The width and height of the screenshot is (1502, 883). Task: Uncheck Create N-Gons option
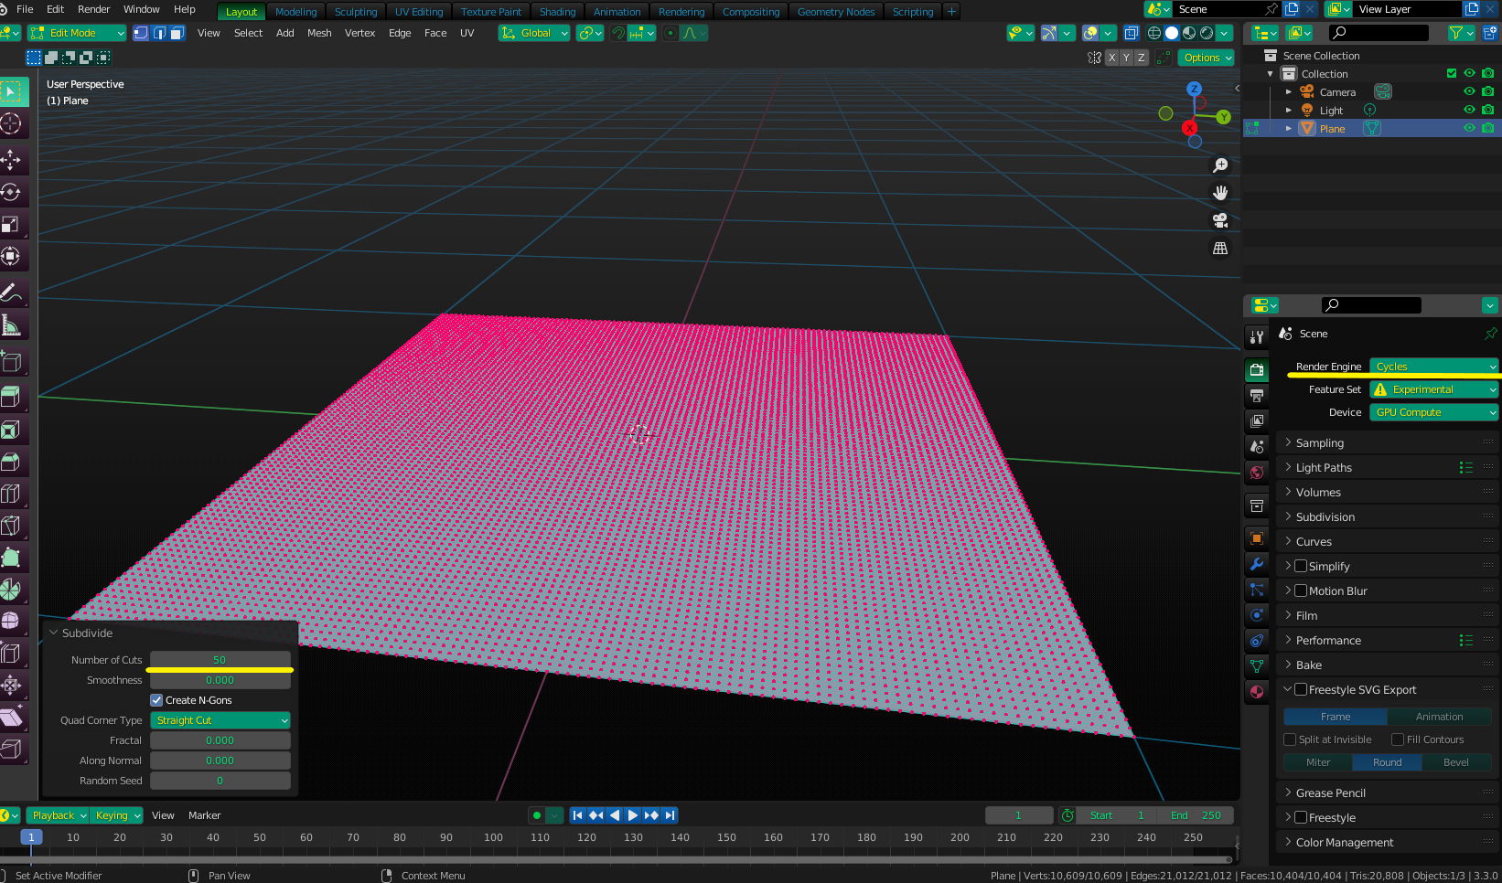(x=156, y=700)
